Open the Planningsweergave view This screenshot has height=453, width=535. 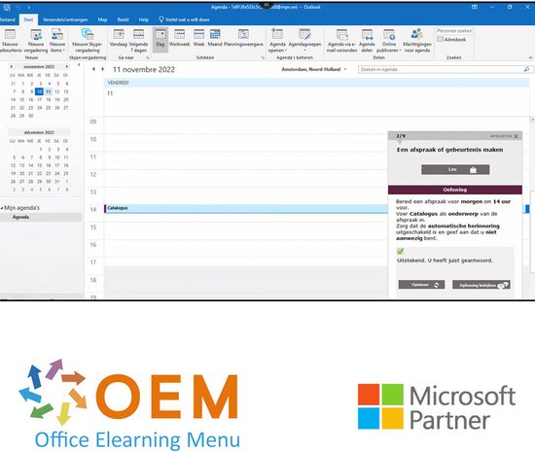(x=243, y=38)
